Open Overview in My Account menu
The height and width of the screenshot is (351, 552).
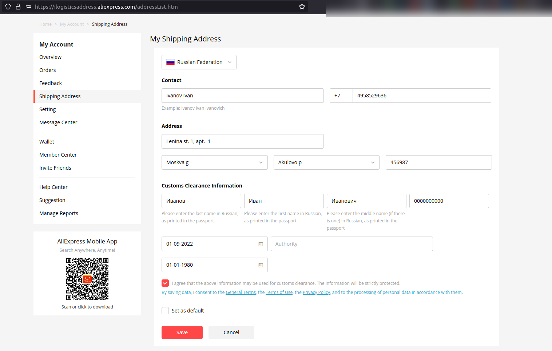pos(50,57)
